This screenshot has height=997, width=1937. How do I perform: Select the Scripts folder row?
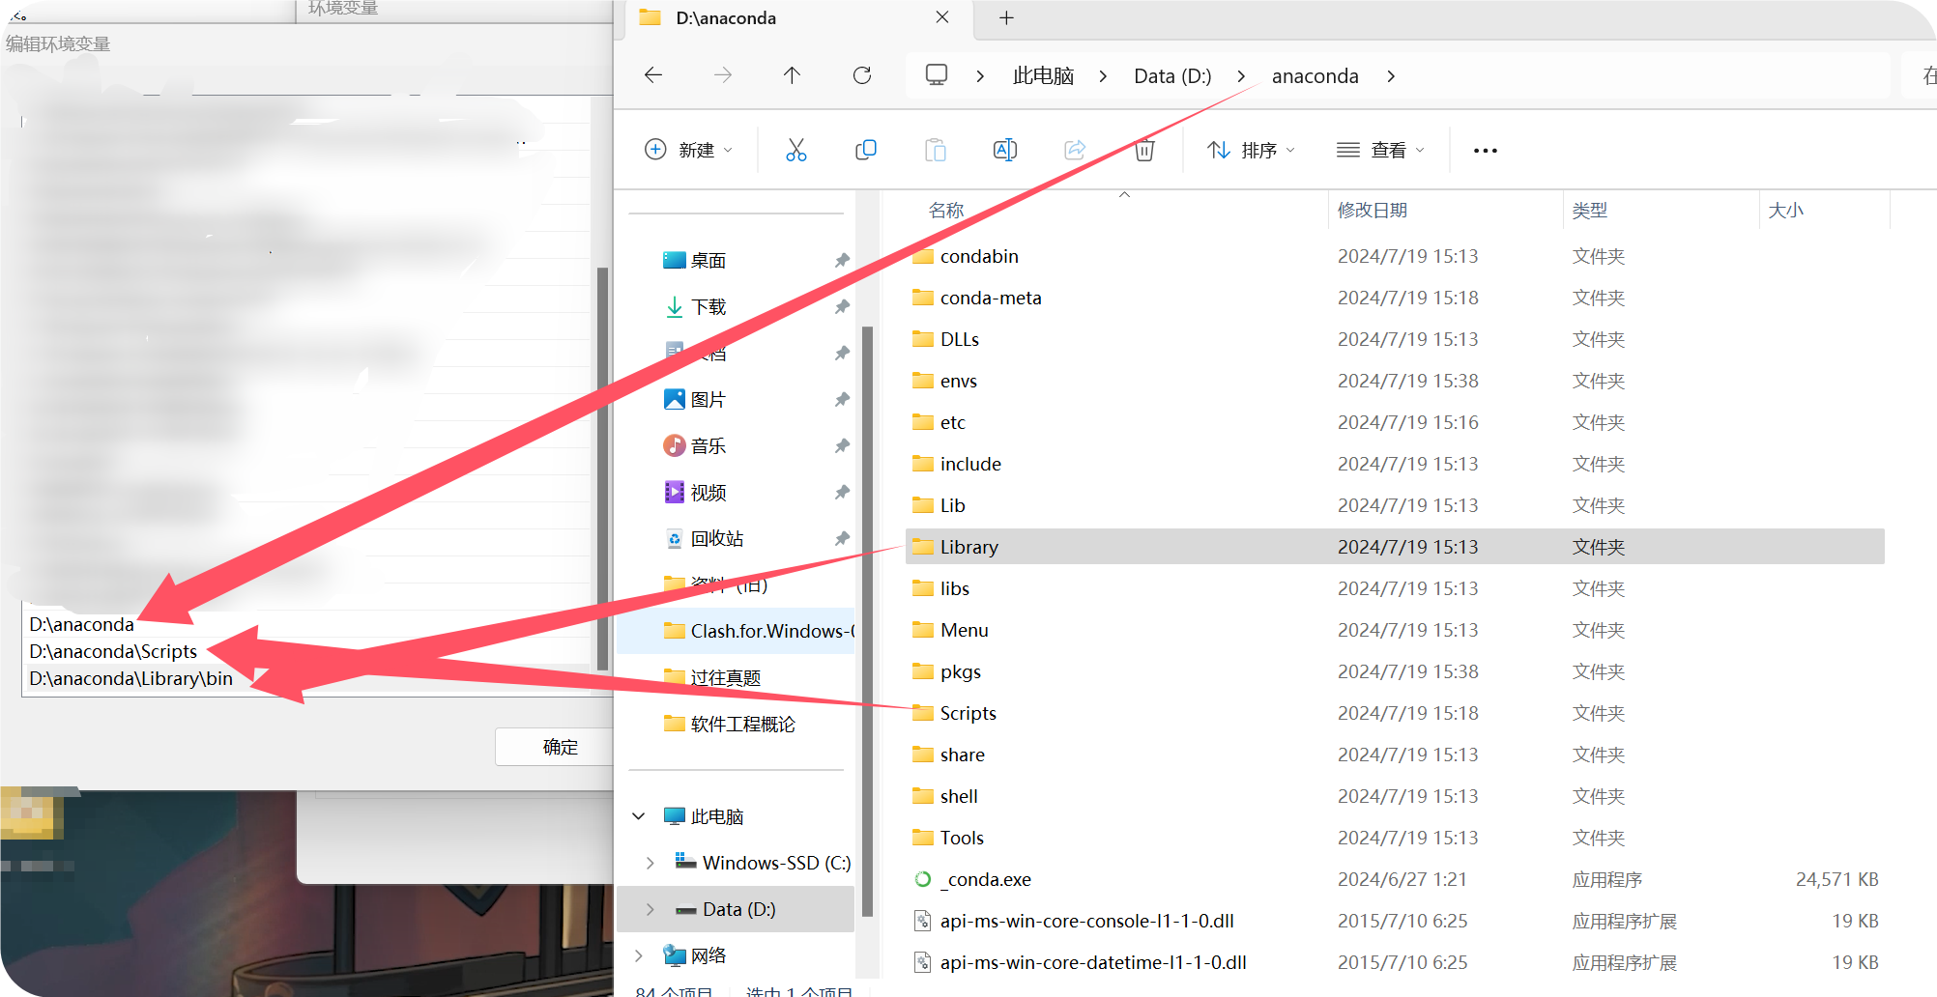pos(1395,713)
